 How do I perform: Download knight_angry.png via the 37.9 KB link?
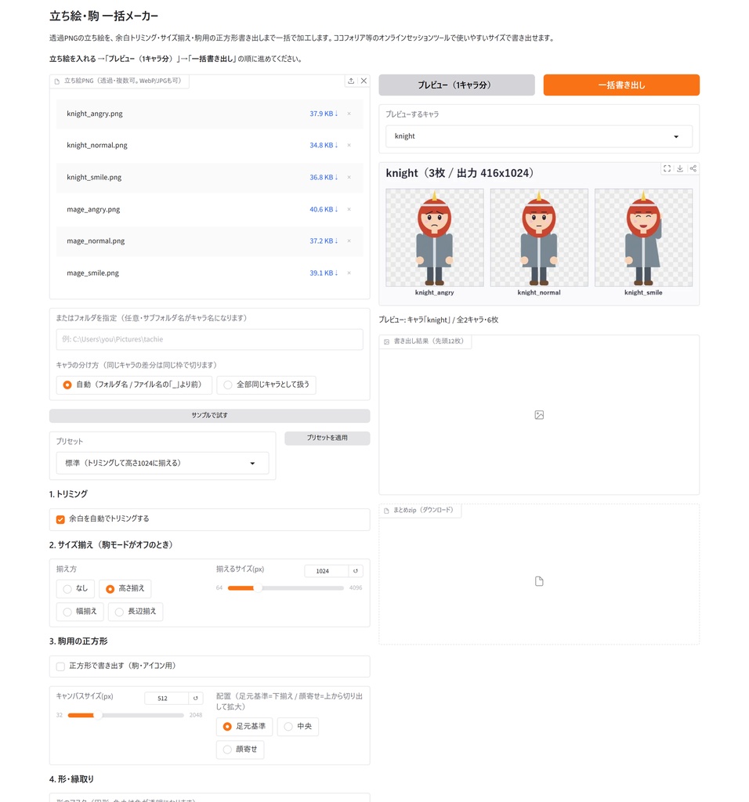(x=324, y=114)
